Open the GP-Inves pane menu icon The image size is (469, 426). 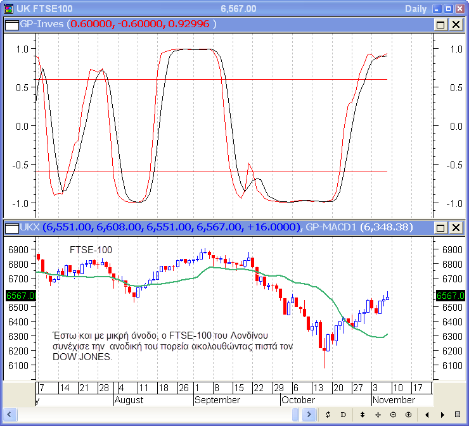(x=12, y=24)
